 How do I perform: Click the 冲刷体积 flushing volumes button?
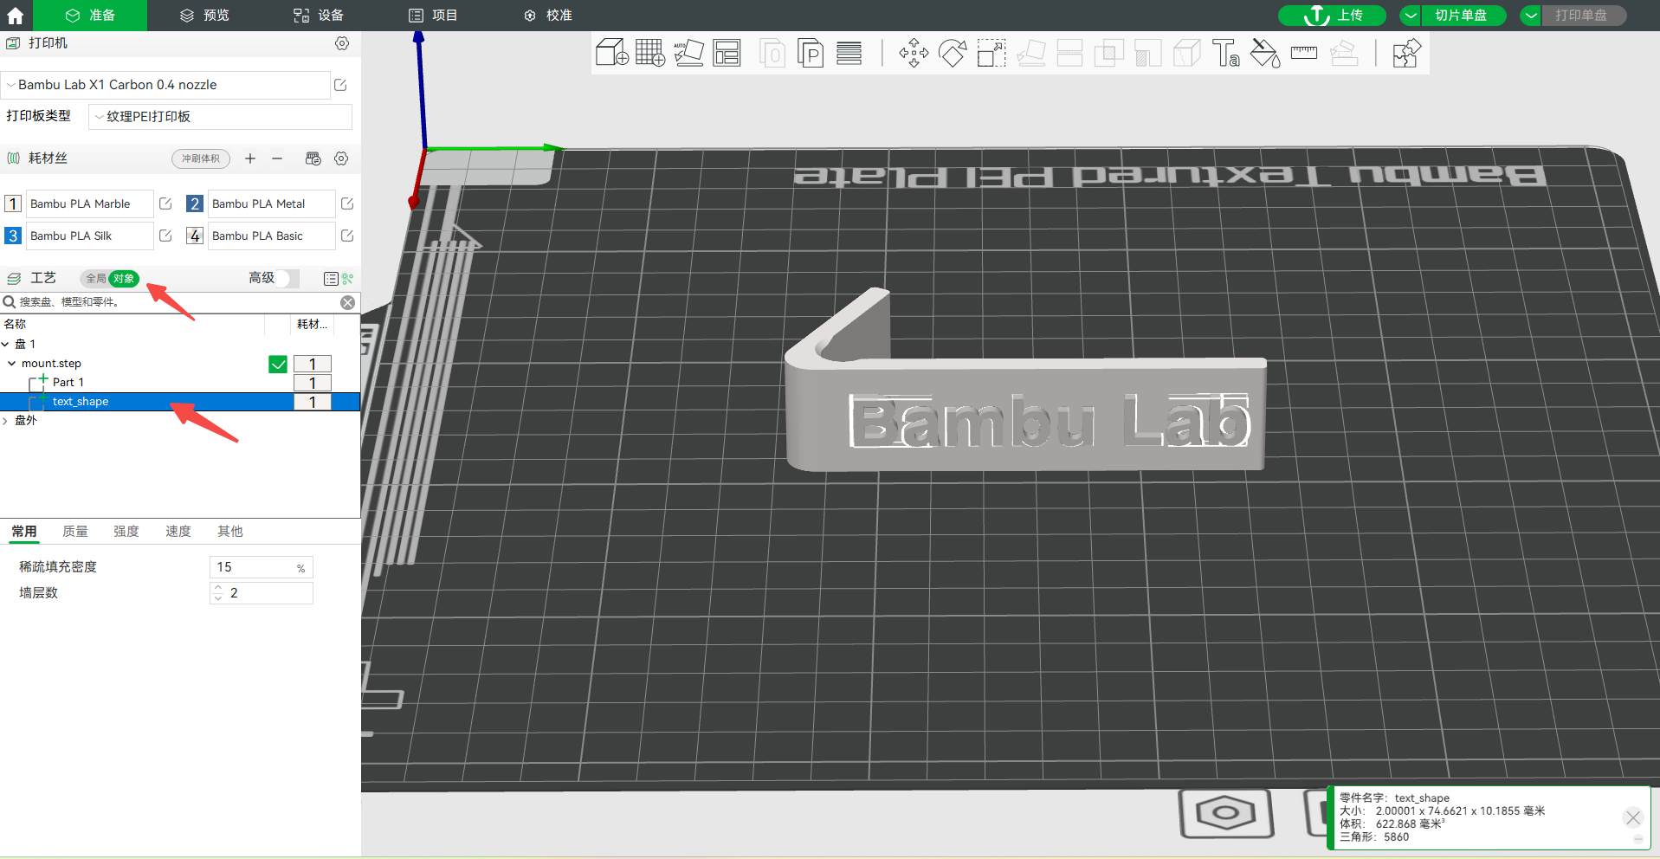[201, 158]
